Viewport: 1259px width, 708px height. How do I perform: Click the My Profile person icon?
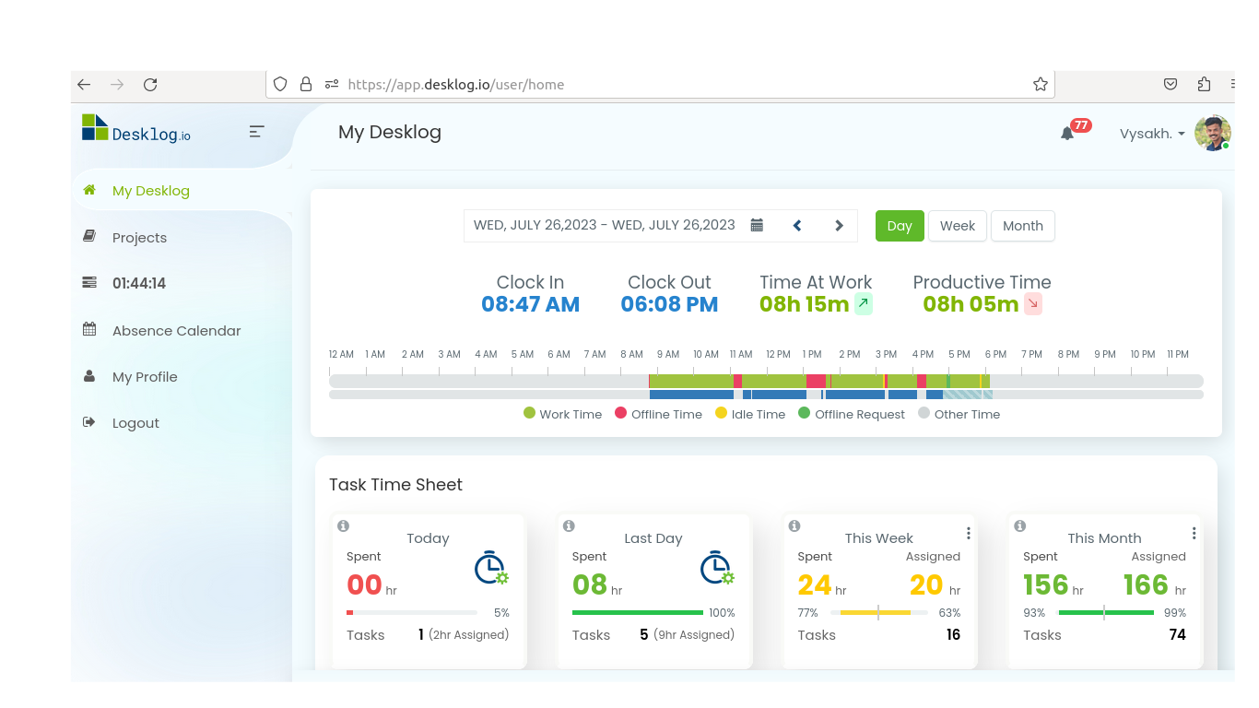(88, 376)
